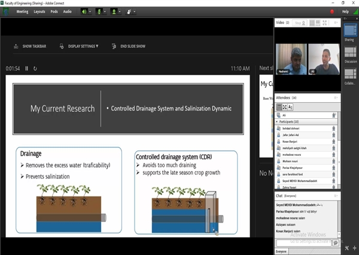Pause the slide show timer
The width and height of the screenshot is (359, 255).
click(x=26, y=69)
